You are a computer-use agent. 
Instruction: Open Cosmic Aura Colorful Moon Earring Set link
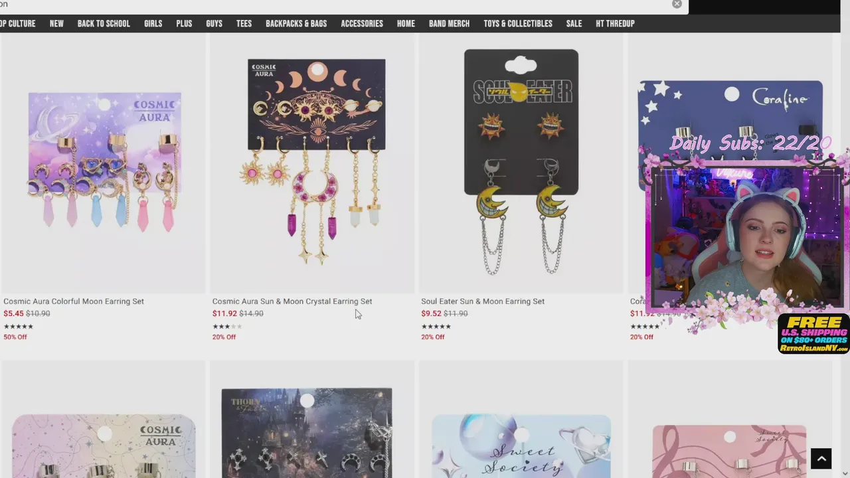74,301
